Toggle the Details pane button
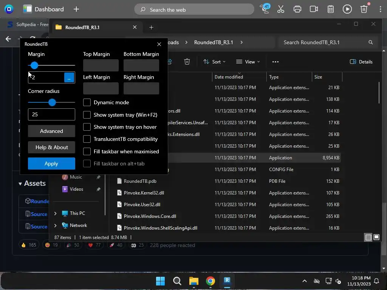This screenshot has width=387, height=290. click(361, 62)
